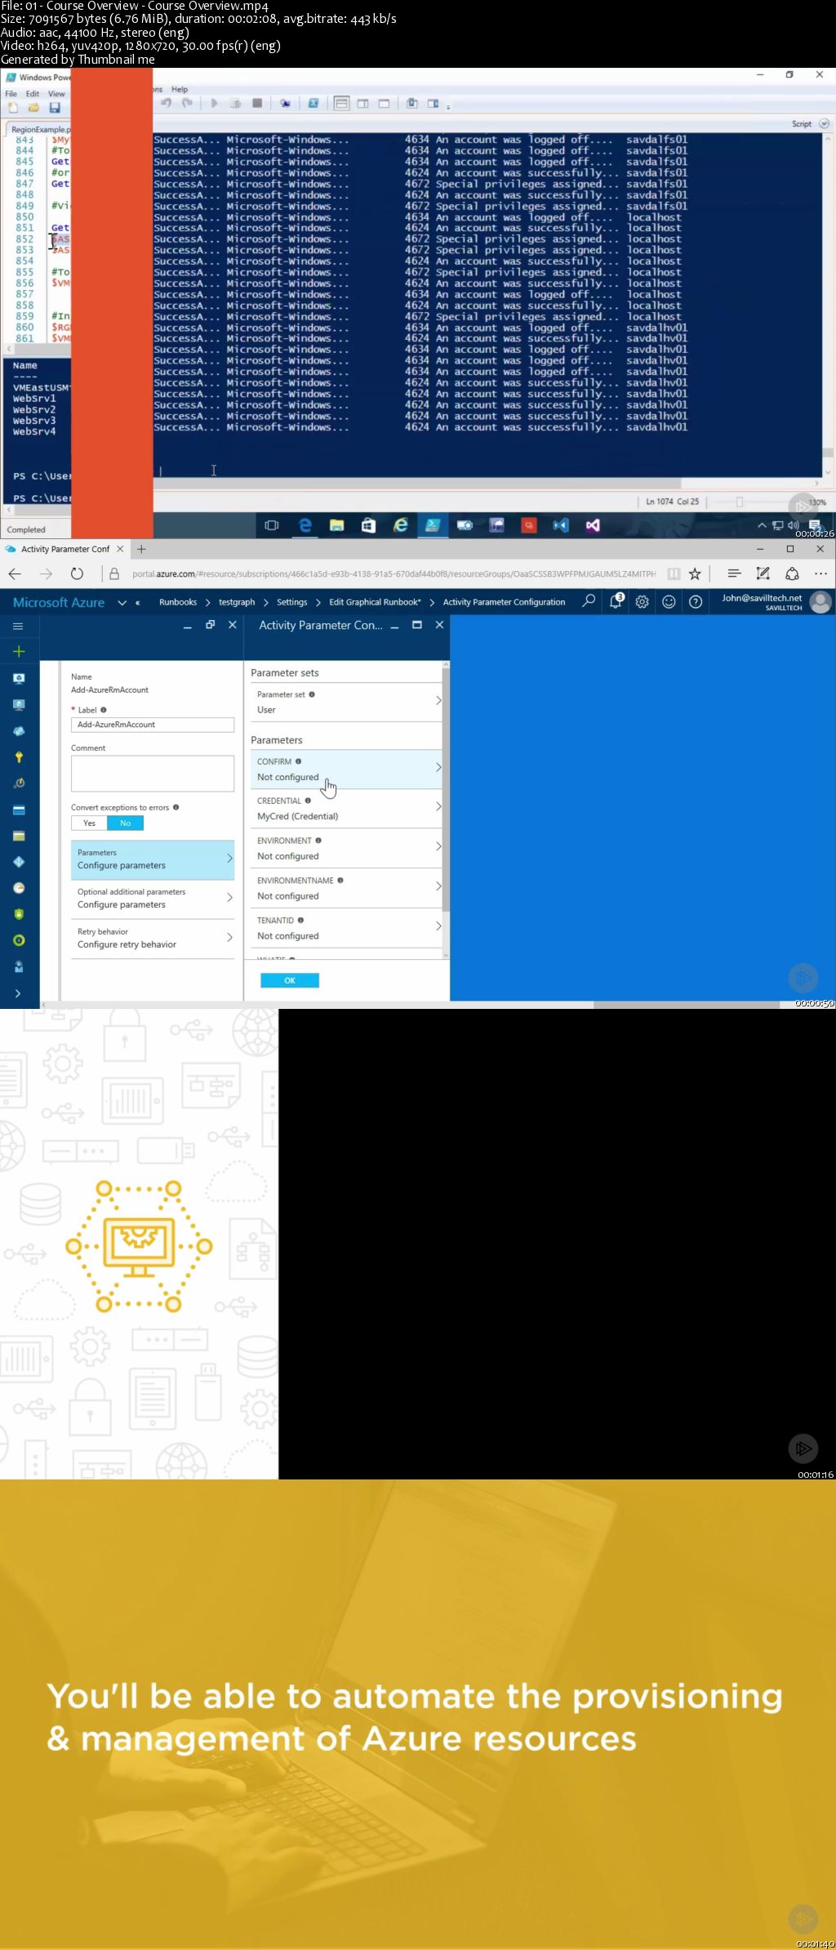Click the browser Refresh icon
Image resolution: width=836 pixels, height=1950 pixels.
tap(77, 573)
